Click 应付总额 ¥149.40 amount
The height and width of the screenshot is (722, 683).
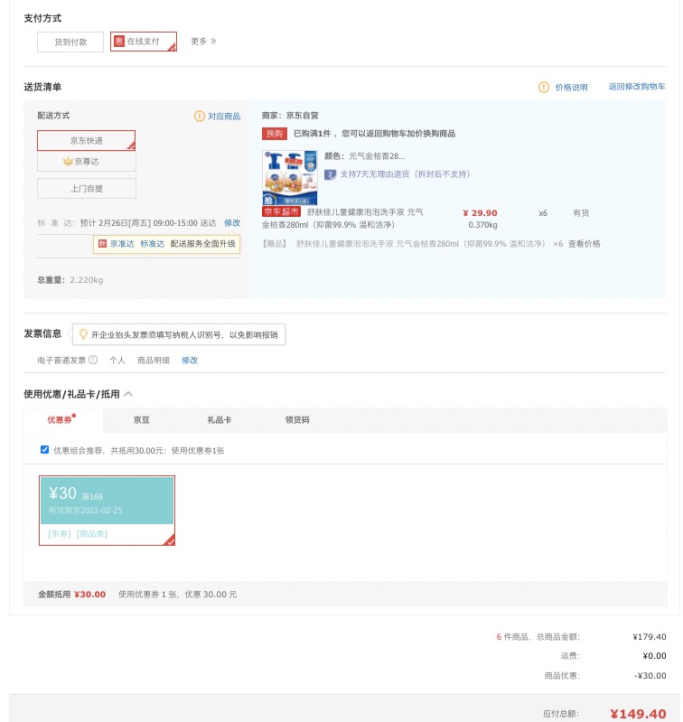638,714
